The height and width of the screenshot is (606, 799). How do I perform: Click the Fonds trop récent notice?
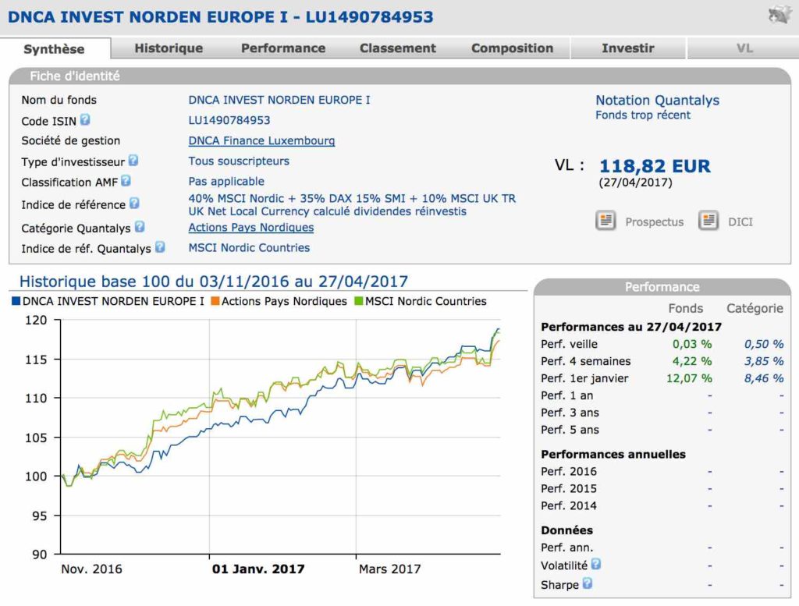tap(643, 115)
